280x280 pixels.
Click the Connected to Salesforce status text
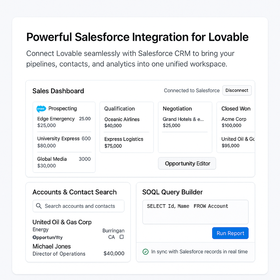coord(192,91)
